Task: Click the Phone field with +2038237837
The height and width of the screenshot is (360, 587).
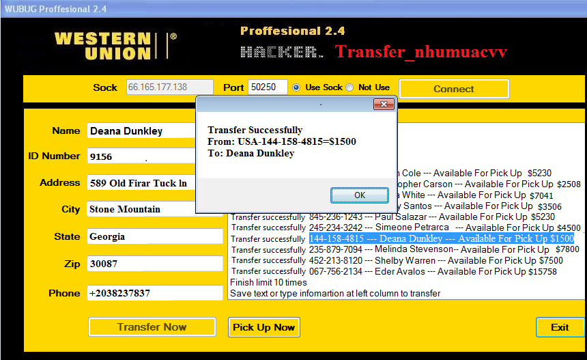Action: pos(155,293)
